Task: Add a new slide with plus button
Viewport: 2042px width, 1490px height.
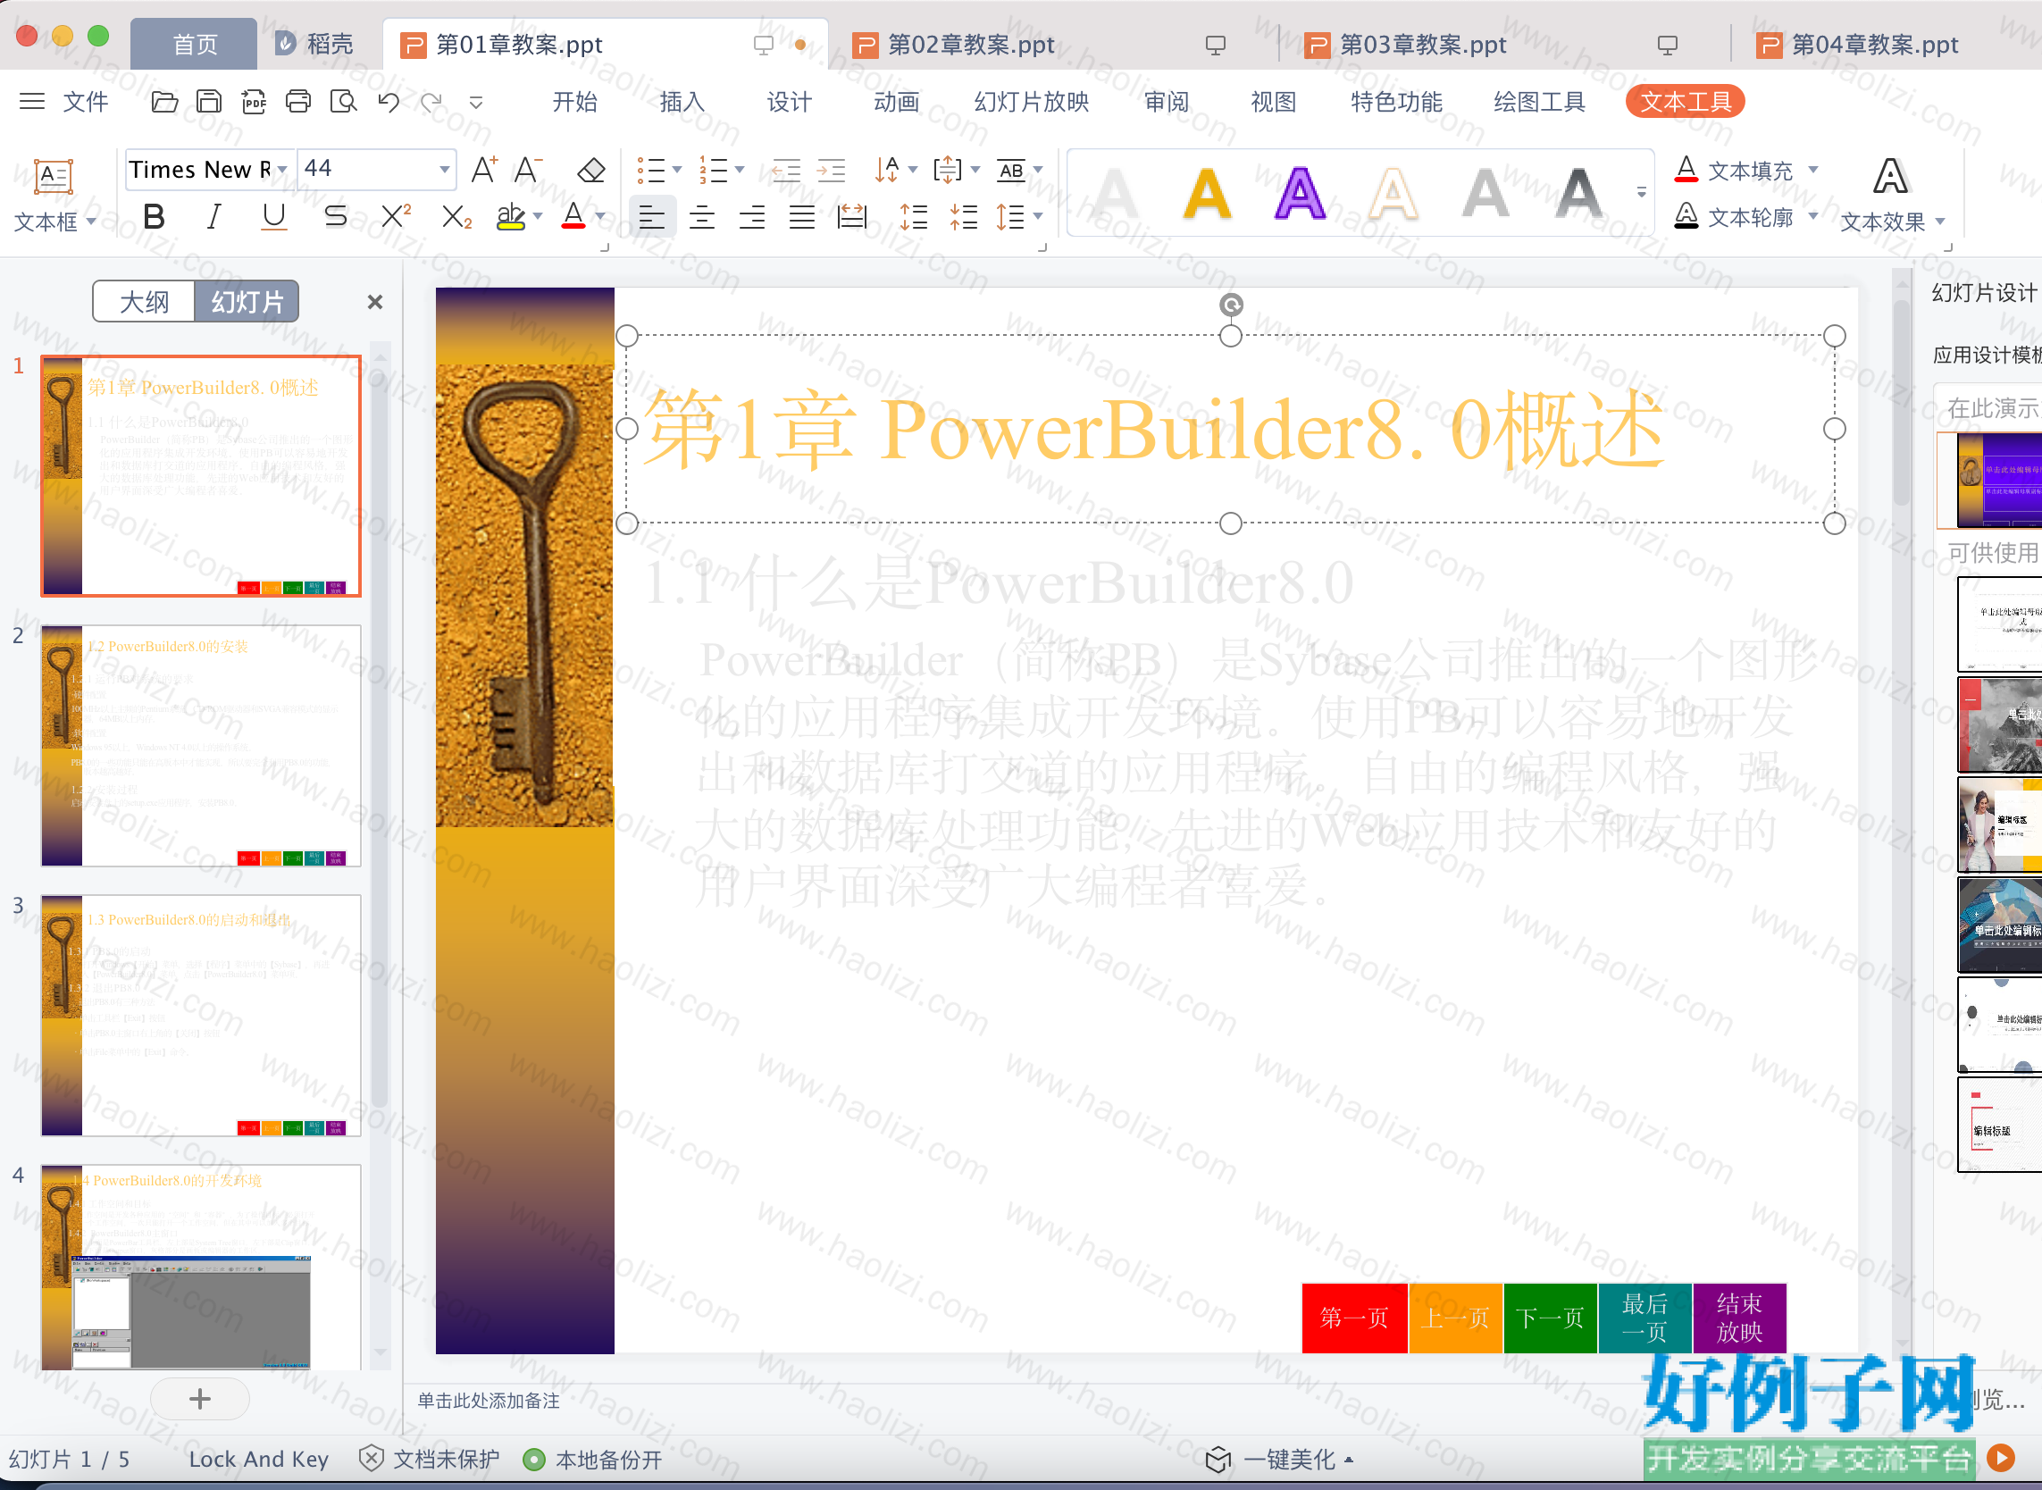Action: (x=200, y=1399)
